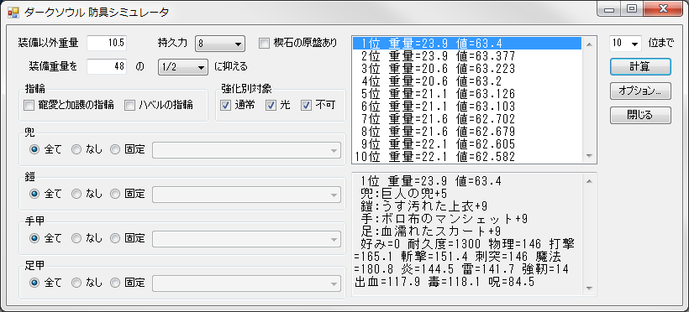Select 全て radio in the 鎧 group
The image size is (689, 312).
pyautogui.click(x=34, y=194)
